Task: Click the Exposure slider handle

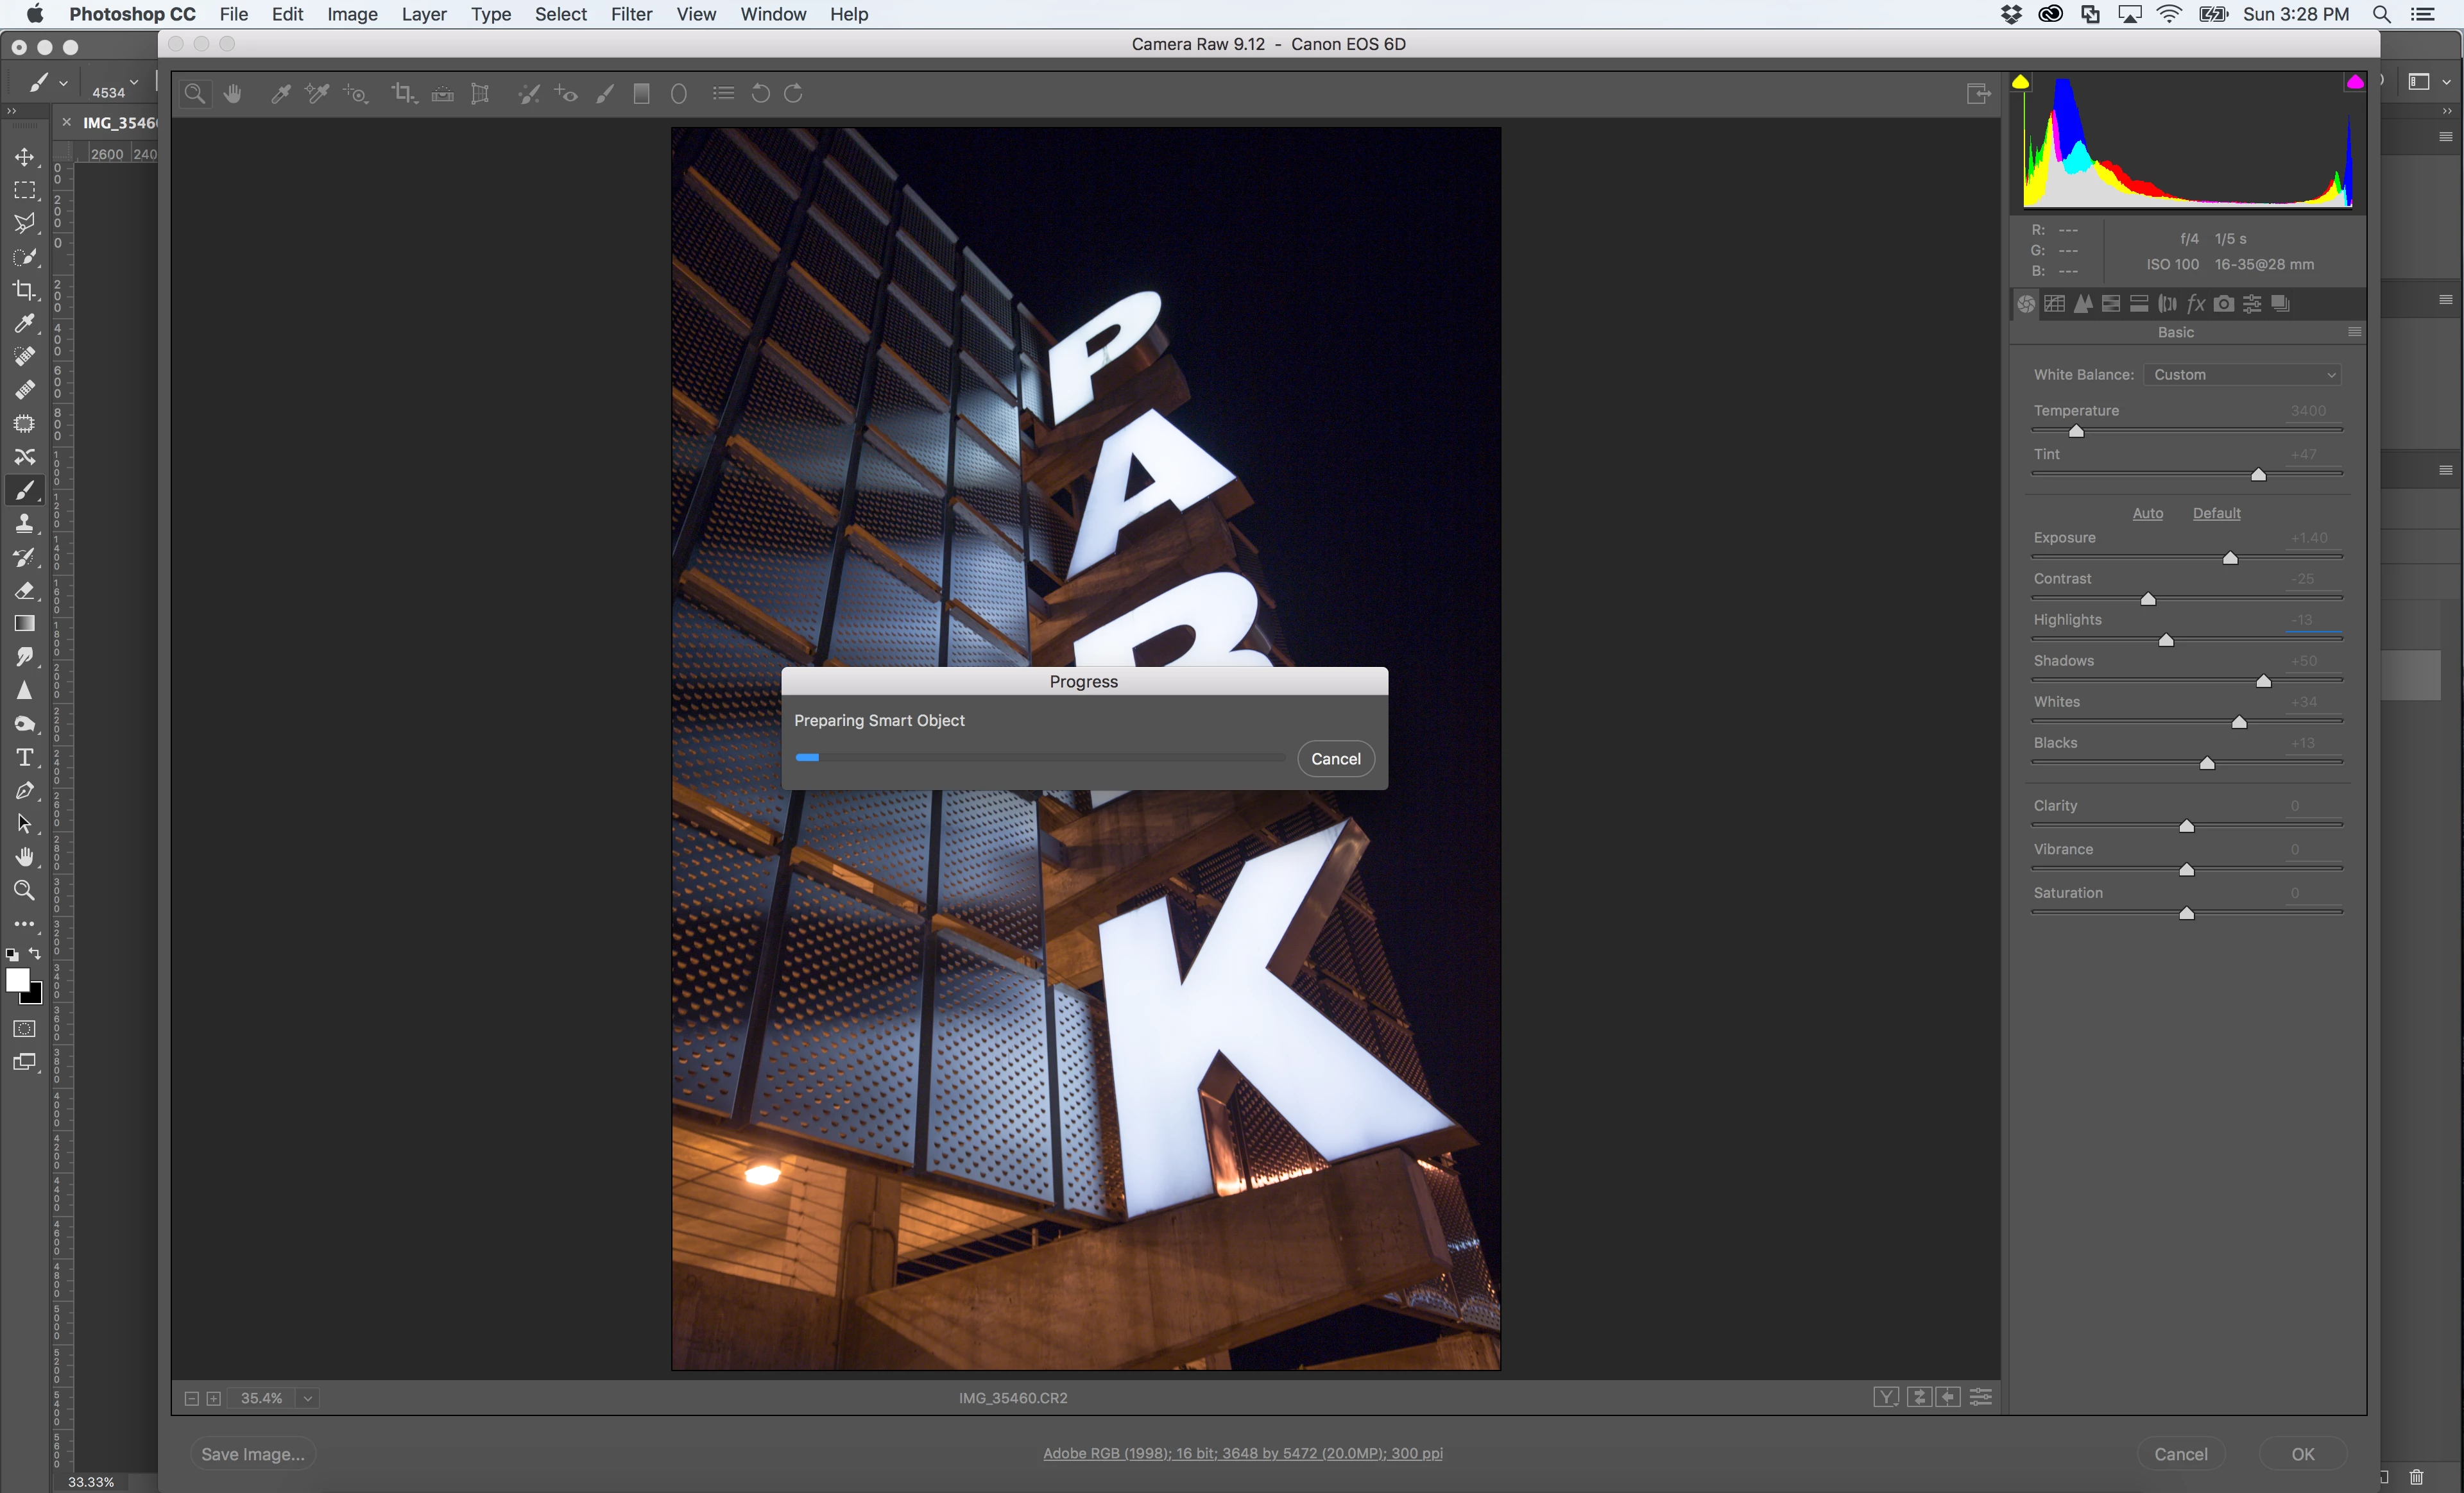Action: [2230, 559]
